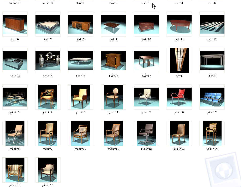Image resolution: width=241 pixels, height=187 pixels.
Task: Click the safa-13 file name
Action: [x=15, y=3]
